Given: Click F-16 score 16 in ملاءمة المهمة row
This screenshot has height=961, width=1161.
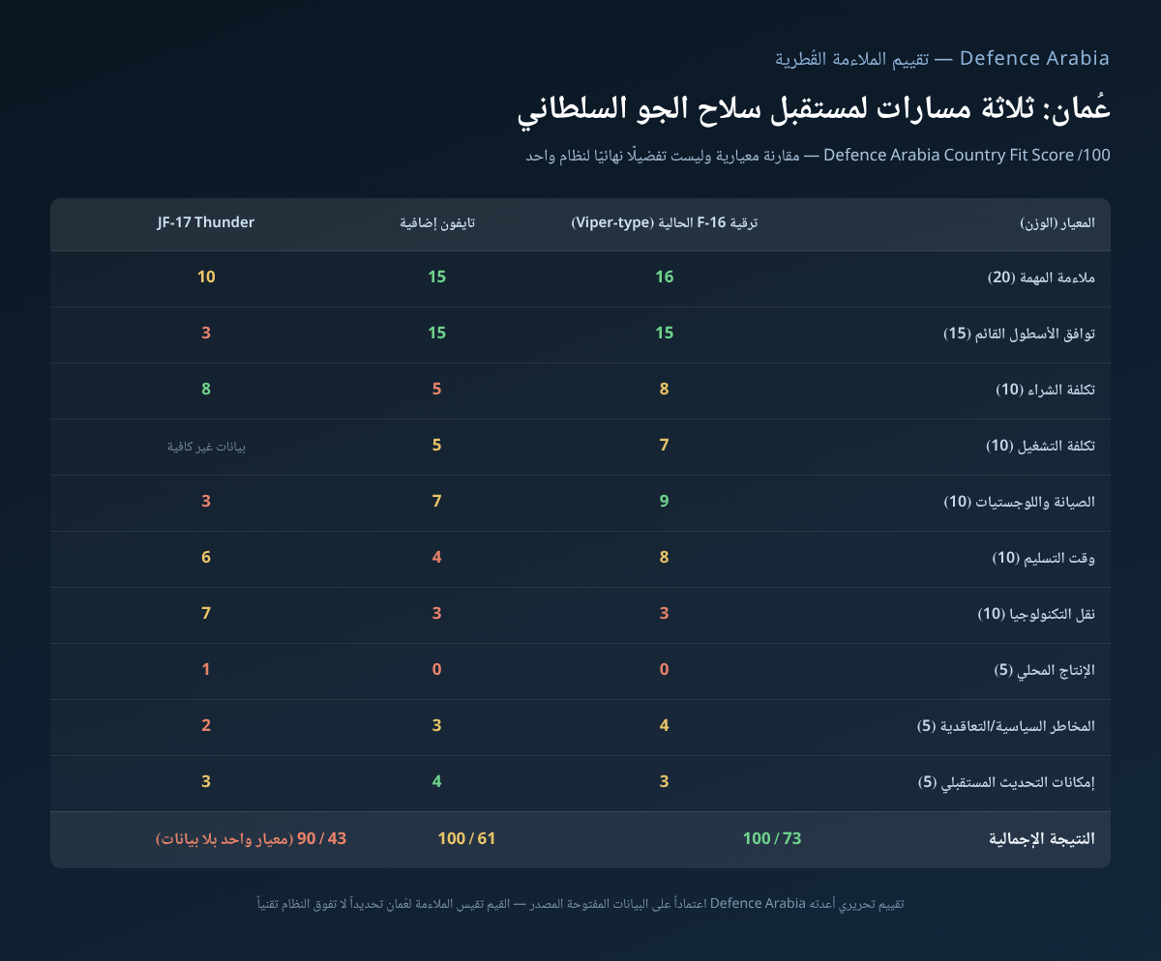Looking at the screenshot, I should 664,277.
